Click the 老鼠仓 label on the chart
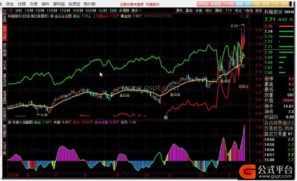The image size is (297, 181). [243, 86]
